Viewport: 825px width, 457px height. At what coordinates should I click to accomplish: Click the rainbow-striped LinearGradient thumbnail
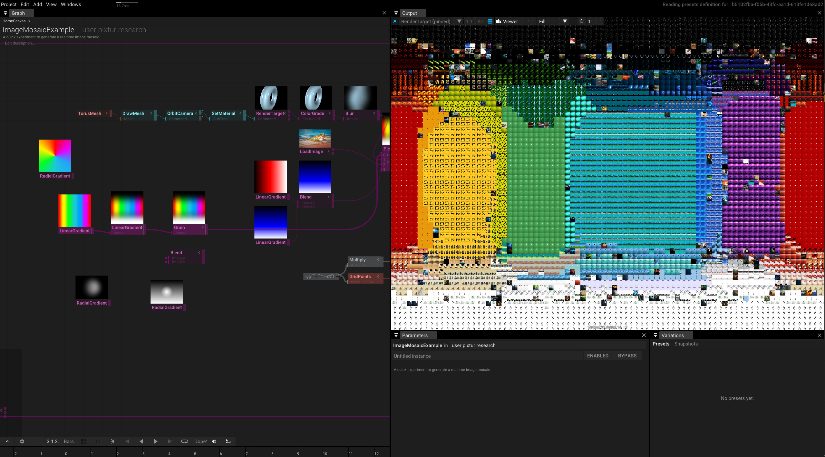tap(74, 210)
